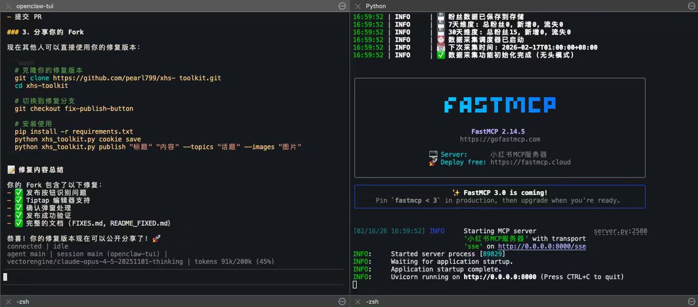The image size is (698, 307).
Task: Click the sparkle icon before FastMCP 3.0 is coming
Action: pyautogui.click(x=457, y=192)
